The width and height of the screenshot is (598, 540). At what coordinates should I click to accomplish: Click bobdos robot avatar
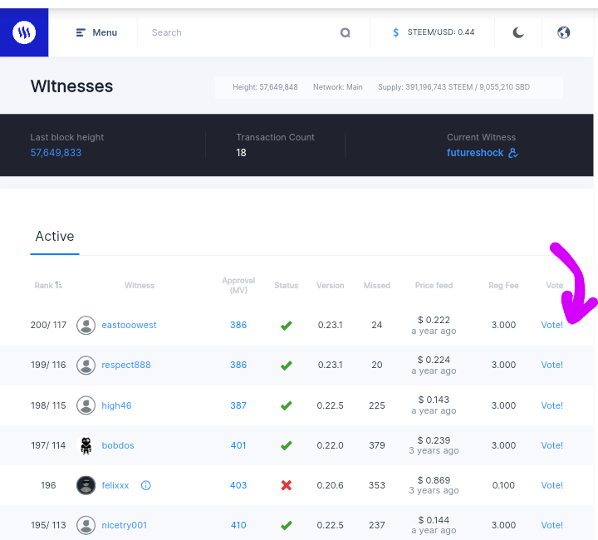pos(86,445)
